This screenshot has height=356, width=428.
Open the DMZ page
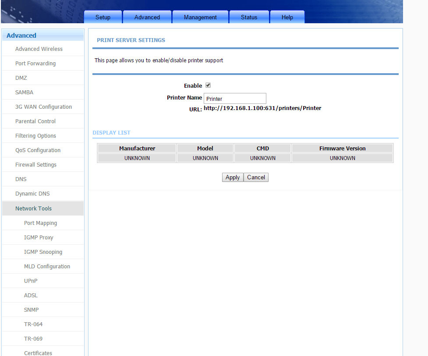point(21,78)
